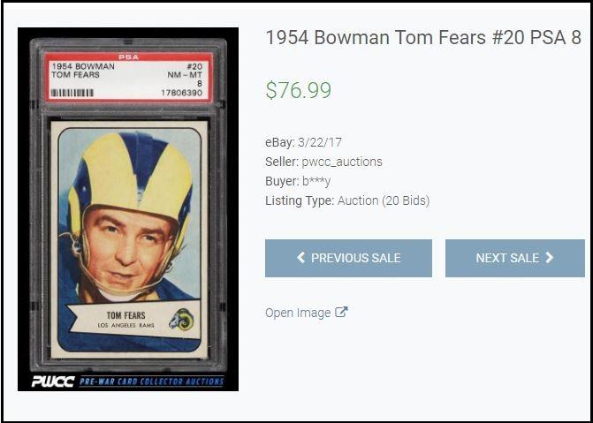Click the barcode on the PSA label

tap(72, 93)
